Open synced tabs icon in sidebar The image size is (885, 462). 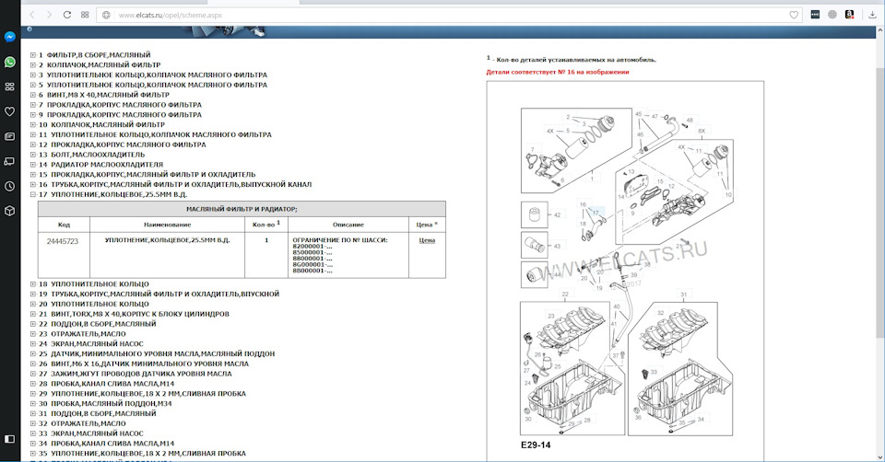click(x=9, y=161)
